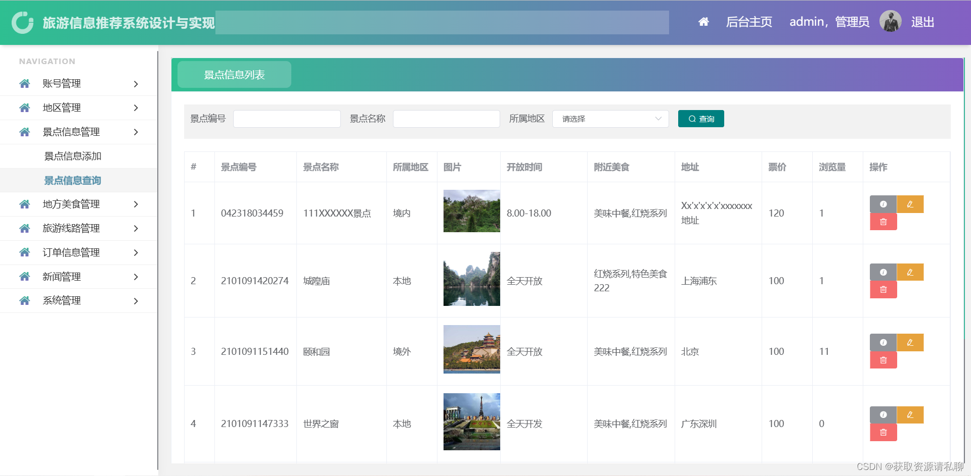Screen dimensions: 971x476
Task: Click the admin, 管理员 user label
Action: pyautogui.click(x=829, y=22)
